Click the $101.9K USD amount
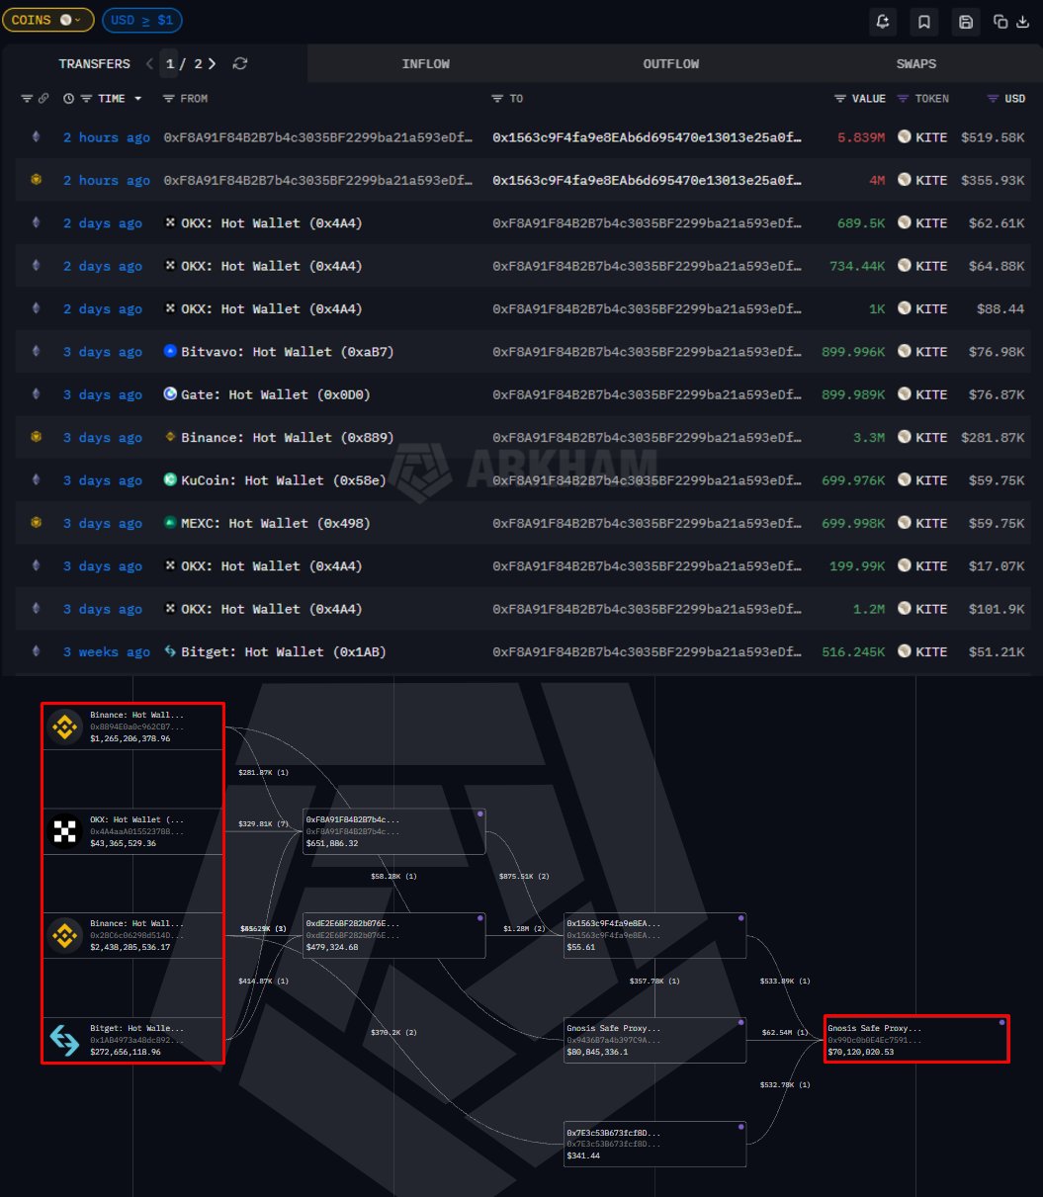This screenshot has height=1197, width=1043. tap(997, 609)
